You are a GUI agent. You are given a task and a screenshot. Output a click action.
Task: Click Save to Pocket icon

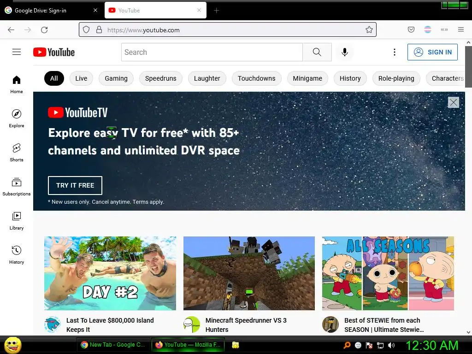411,29
